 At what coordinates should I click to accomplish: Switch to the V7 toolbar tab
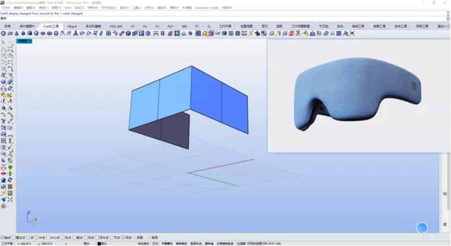point(132,26)
